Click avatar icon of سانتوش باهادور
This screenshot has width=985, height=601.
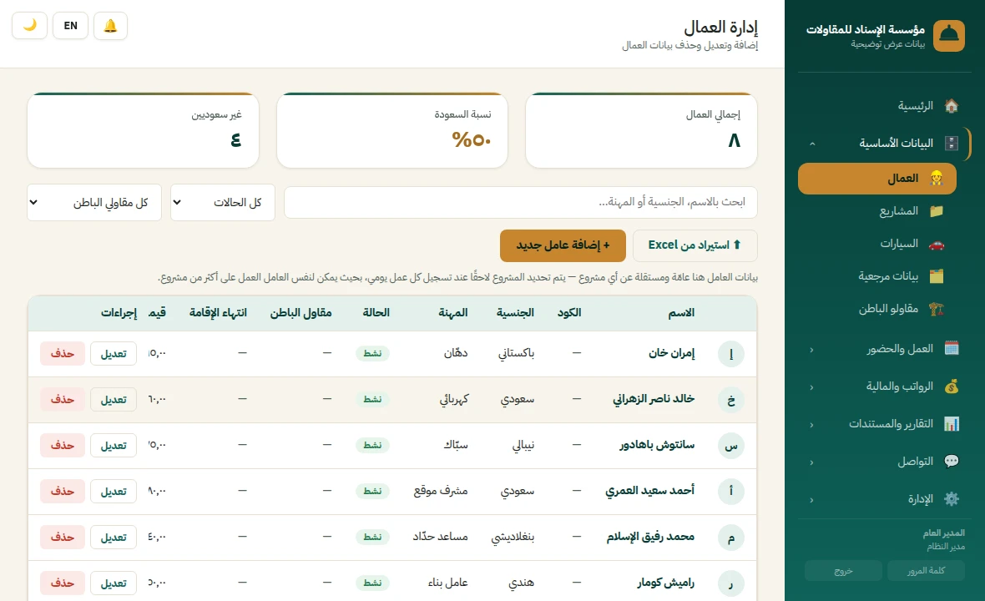pyautogui.click(x=730, y=445)
